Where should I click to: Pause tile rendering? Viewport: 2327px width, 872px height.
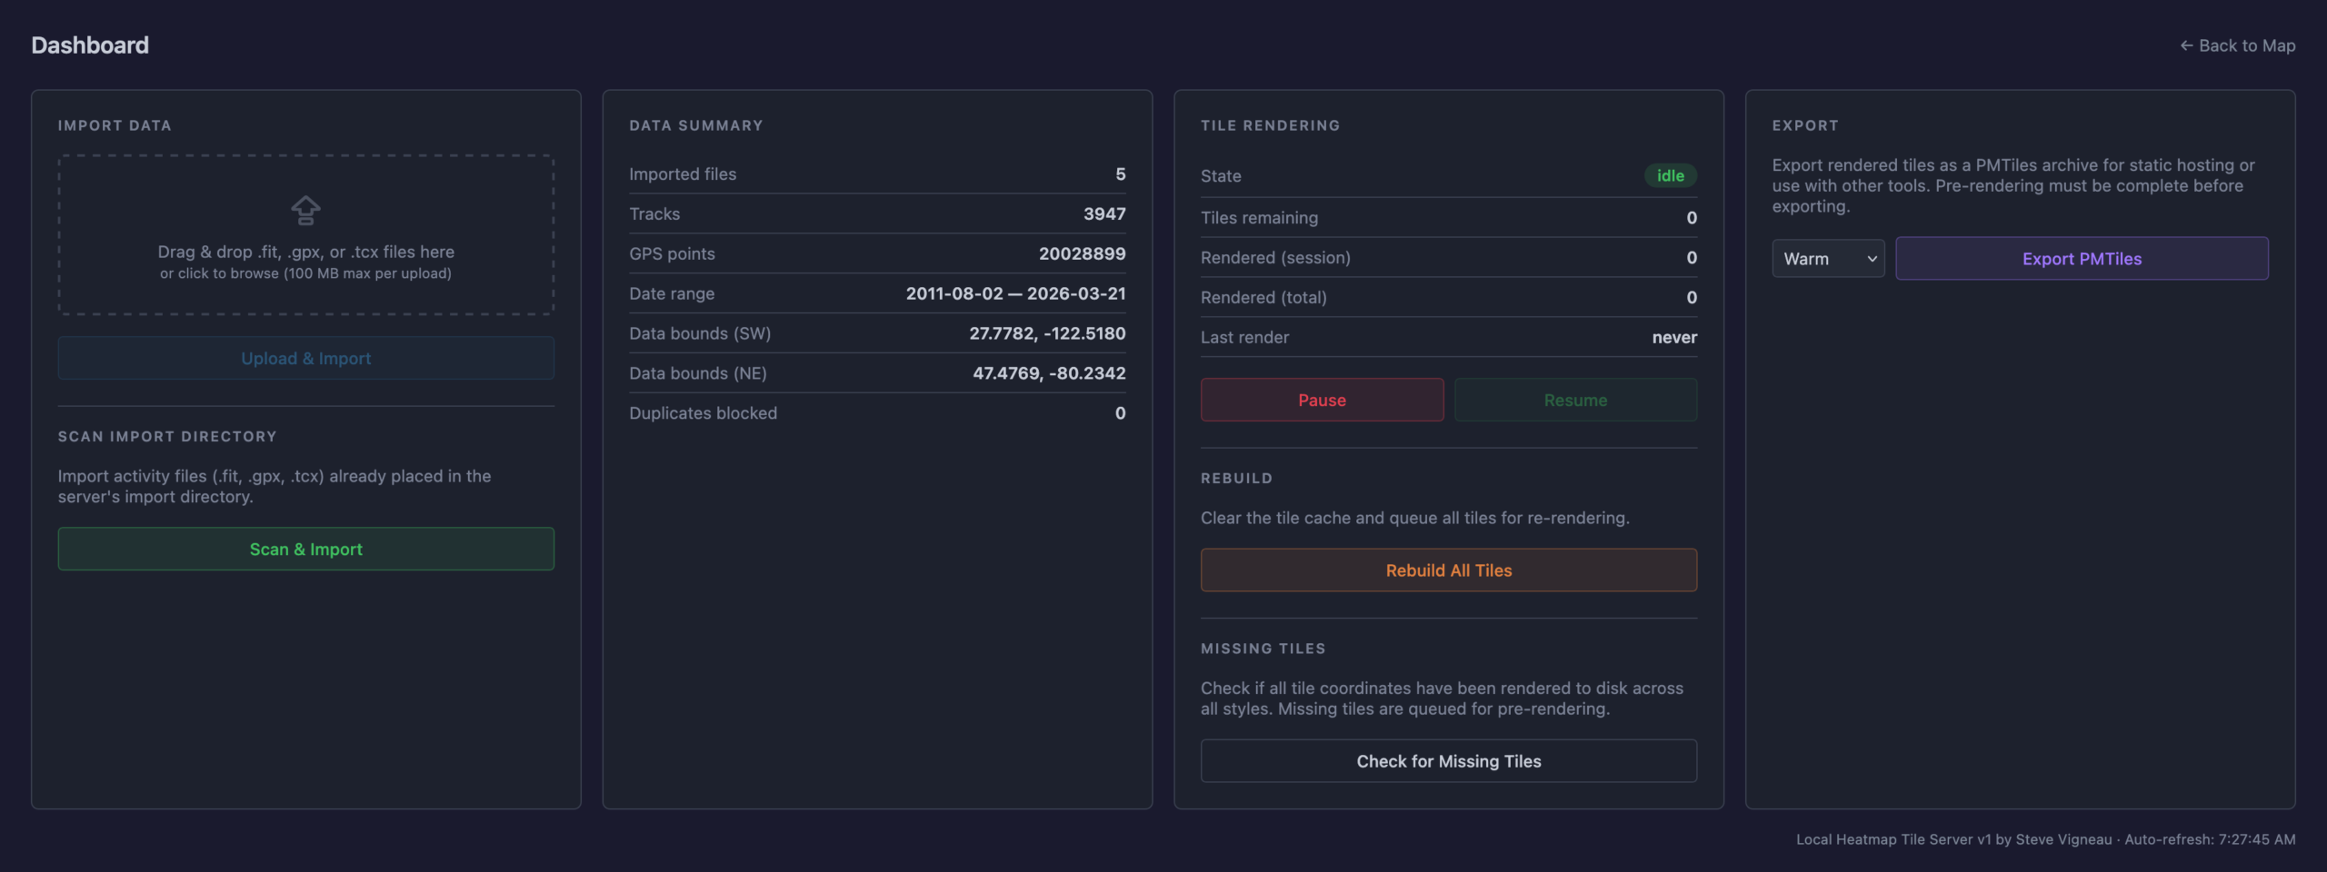pyautogui.click(x=1322, y=400)
